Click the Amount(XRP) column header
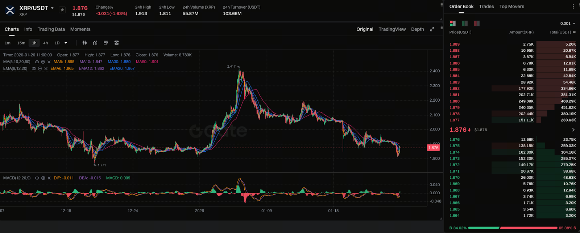Screen dimensions: 580x233 click(521, 32)
